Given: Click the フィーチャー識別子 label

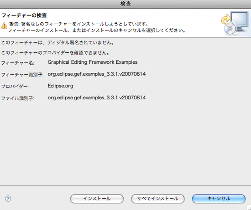Looking at the screenshot, I should [x=22, y=75].
